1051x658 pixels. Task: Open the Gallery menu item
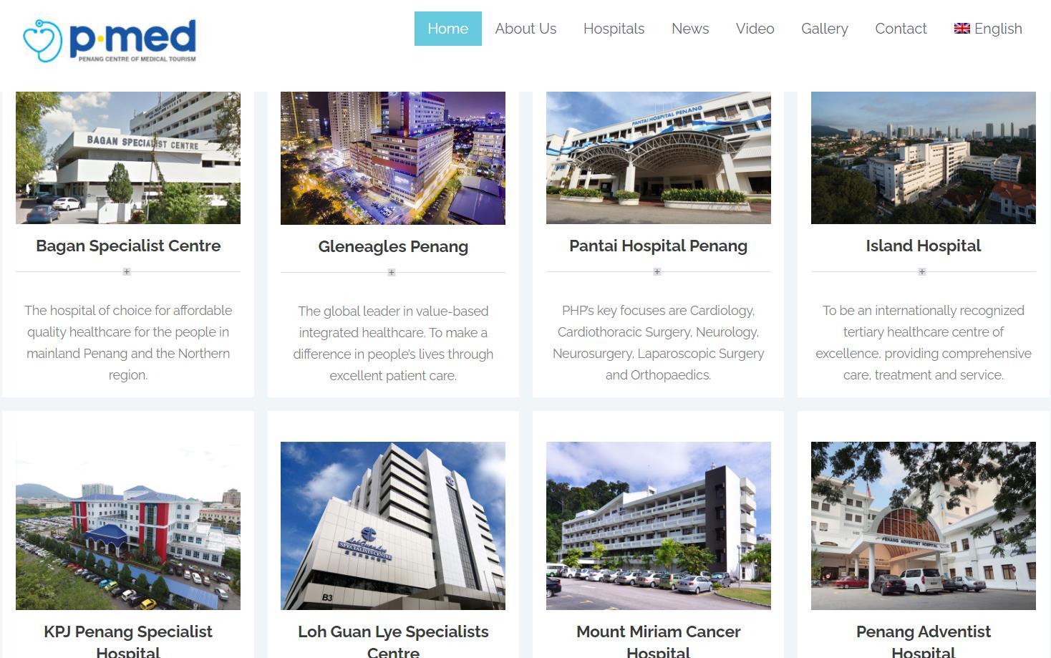tap(825, 29)
